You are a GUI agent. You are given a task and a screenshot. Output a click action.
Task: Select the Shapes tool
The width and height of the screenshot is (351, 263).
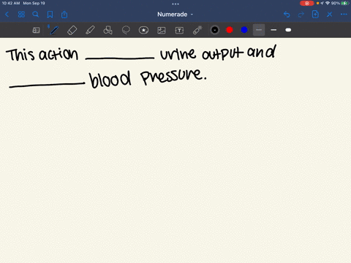tap(107, 30)
